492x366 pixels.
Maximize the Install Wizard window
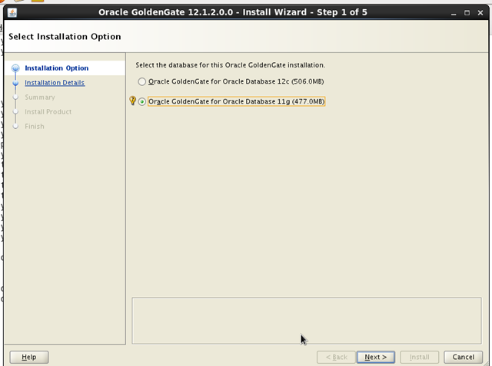(467, 13)
